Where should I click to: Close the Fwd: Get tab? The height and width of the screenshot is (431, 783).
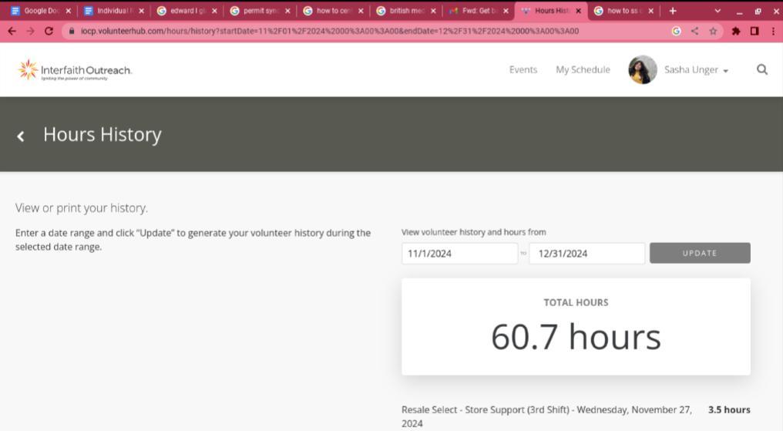pyautogui.click(x=506, y=11)
